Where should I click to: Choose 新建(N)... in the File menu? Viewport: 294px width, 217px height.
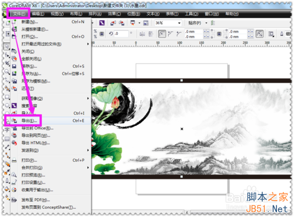[x=51, y=22]
